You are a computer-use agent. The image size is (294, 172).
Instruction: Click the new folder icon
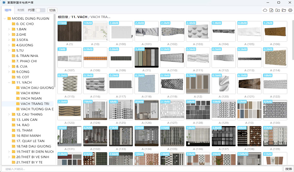point(278,10)
